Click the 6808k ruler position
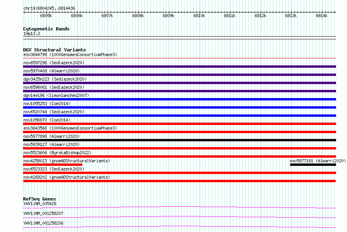 [138, 16]
